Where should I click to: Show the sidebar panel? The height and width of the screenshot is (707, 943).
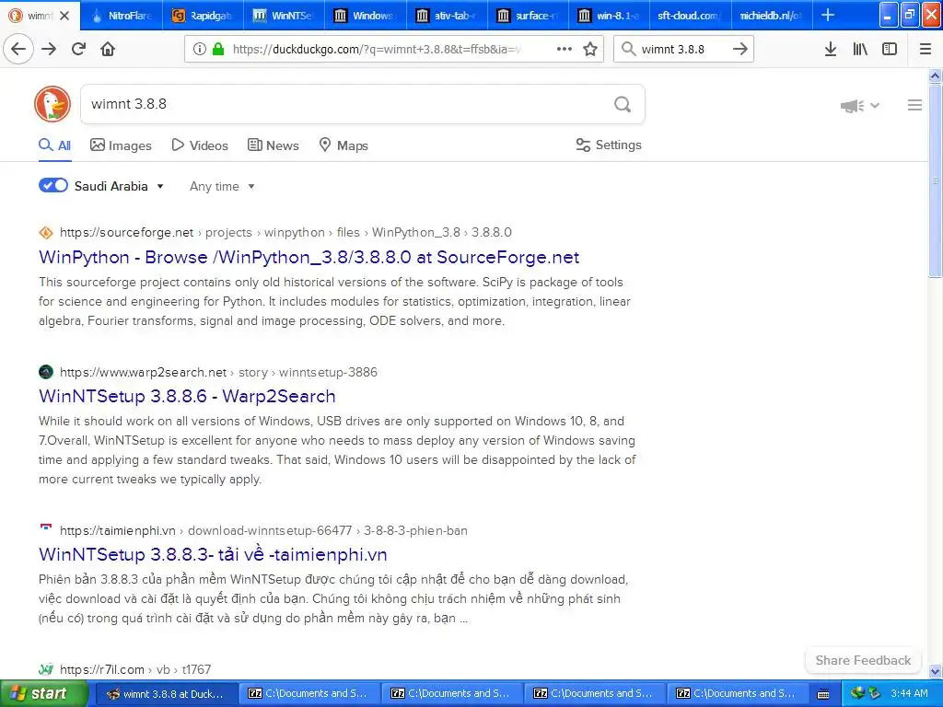(x=890, y=49)
